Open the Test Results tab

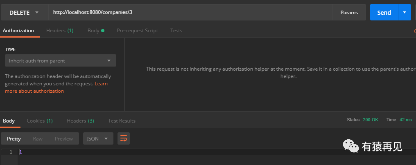point(122,120)
